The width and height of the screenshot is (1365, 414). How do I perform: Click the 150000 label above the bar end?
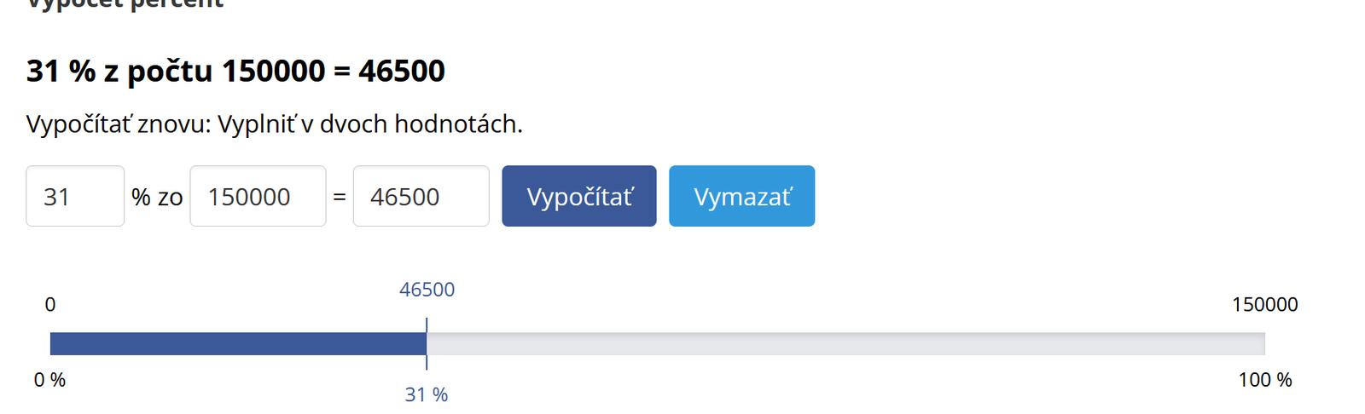coord(1264,304)
